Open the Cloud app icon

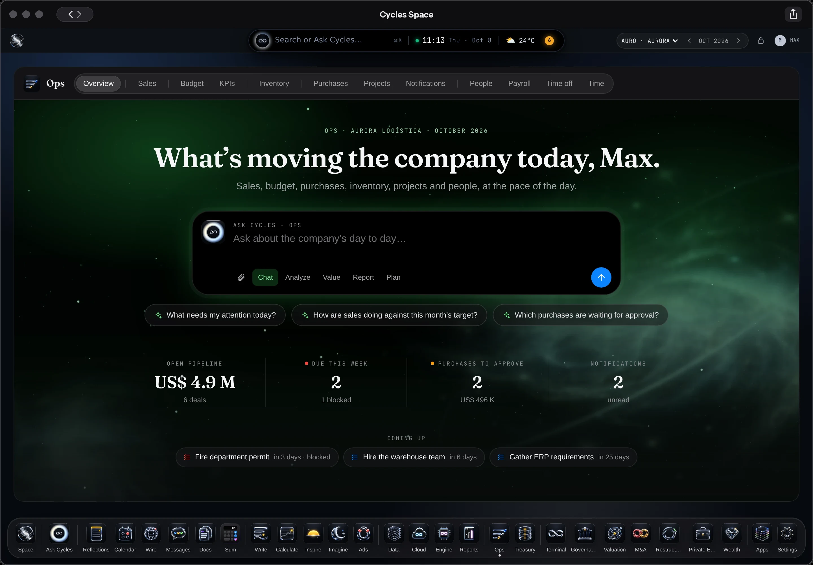[x=419, y=533]
